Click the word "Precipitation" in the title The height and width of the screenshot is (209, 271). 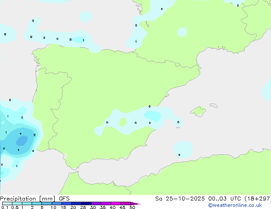[x=18, y=199]
